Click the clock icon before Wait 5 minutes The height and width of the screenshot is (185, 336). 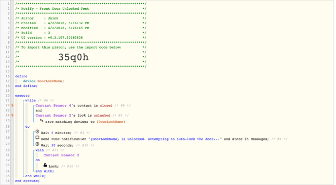(x=37, y=132)
